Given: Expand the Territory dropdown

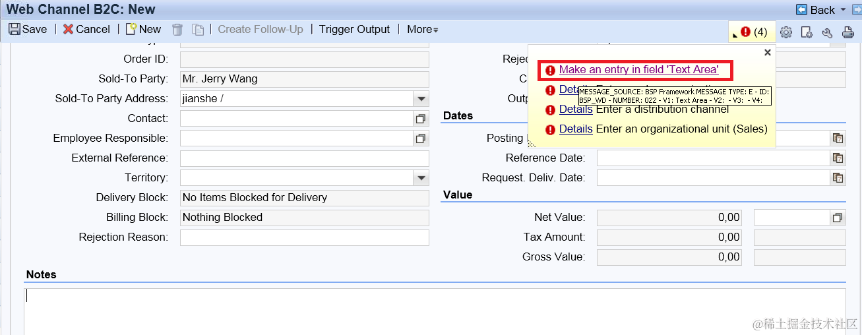Looking at the screenshot, I should tap(421, 178).
